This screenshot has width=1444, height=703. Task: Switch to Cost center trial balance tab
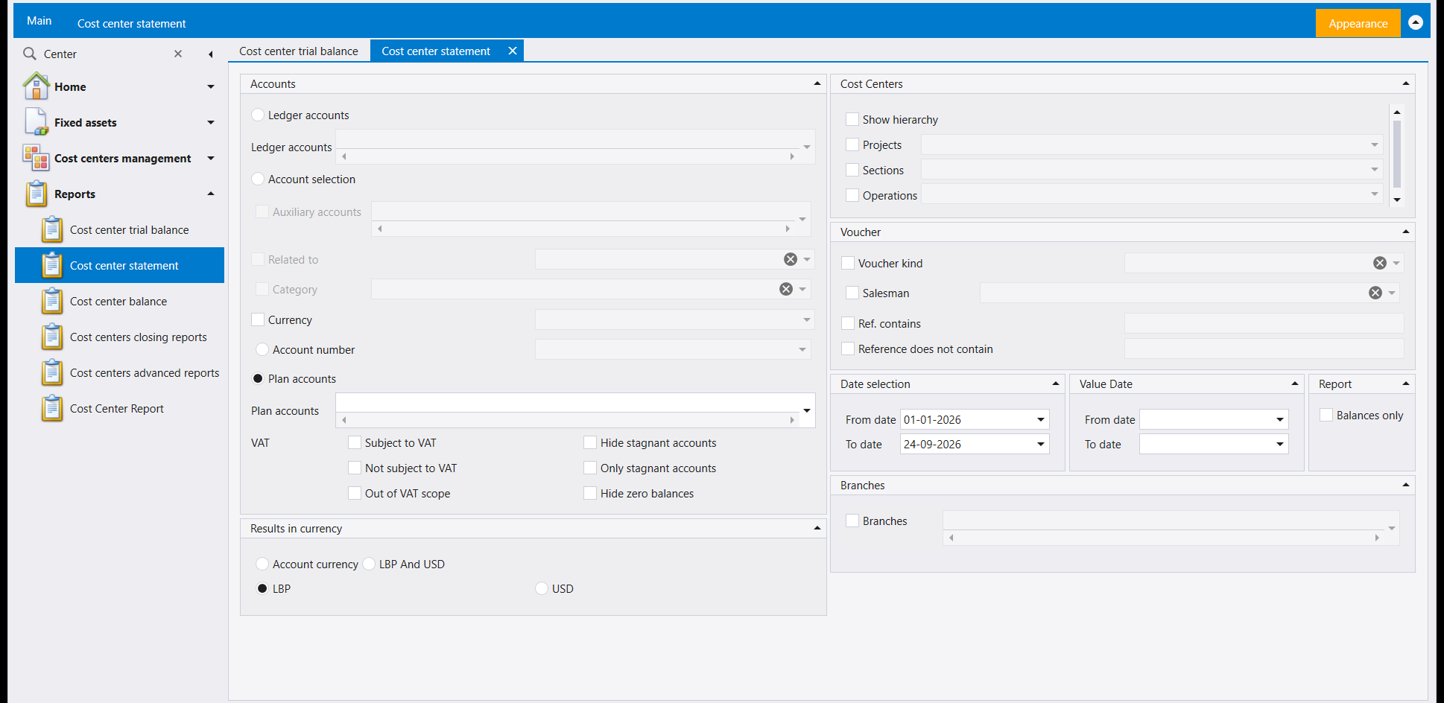[298, 51]
